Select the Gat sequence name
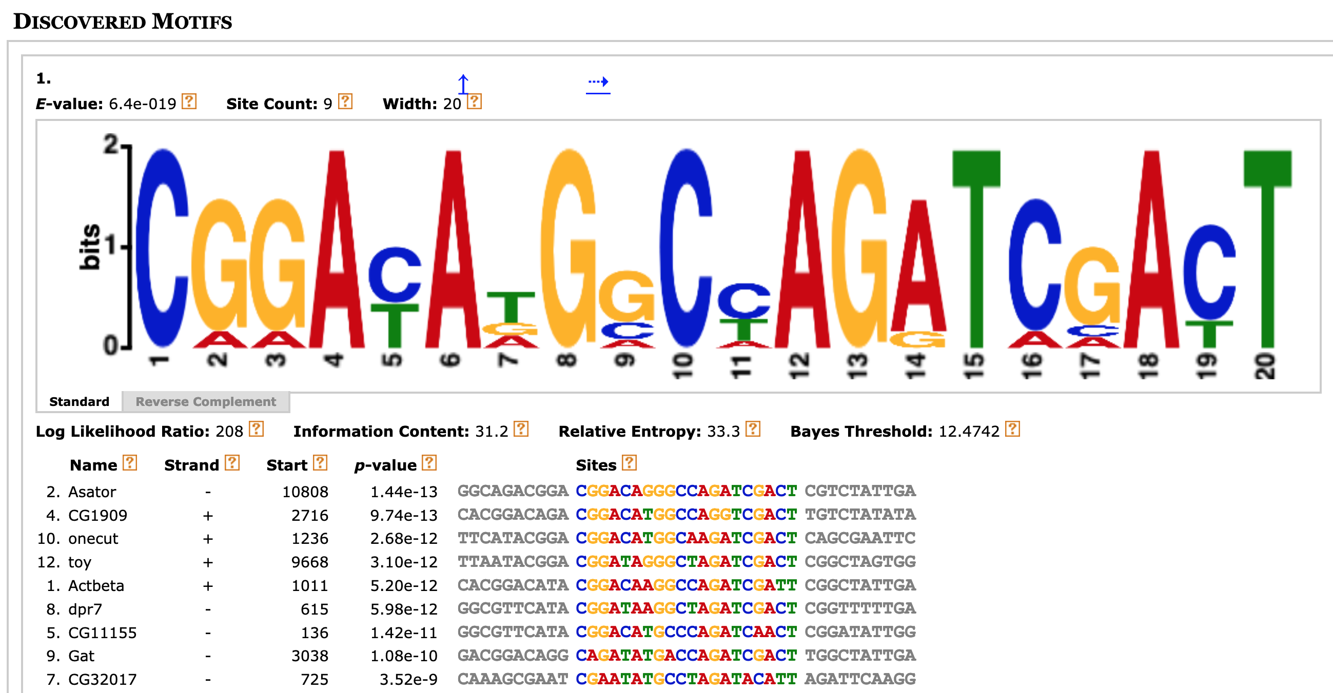 point(81,656)
